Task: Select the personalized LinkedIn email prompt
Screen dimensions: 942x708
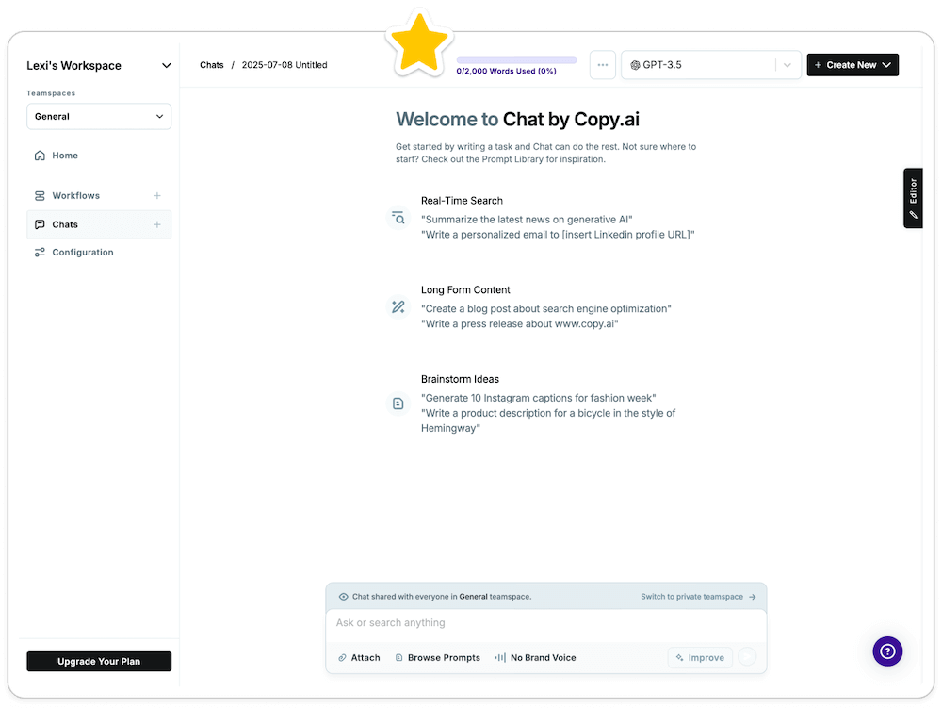Action: (558, 235)
